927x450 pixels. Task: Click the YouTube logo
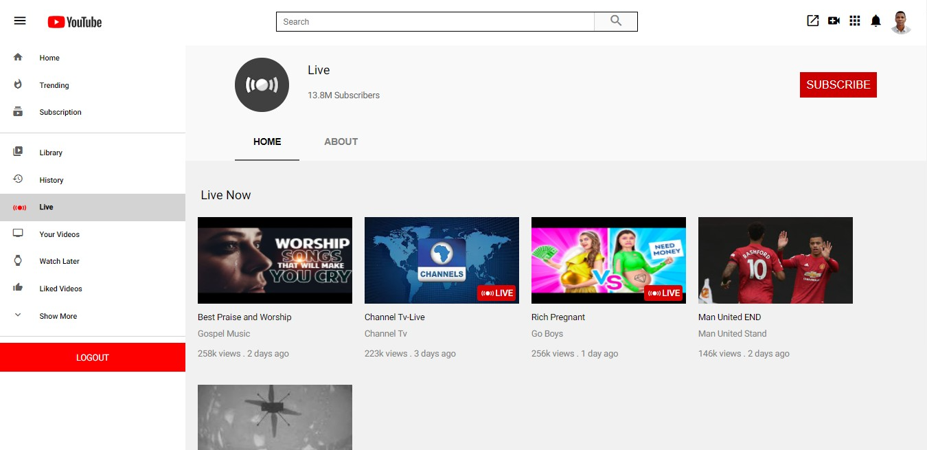click(x=75, y=22)
